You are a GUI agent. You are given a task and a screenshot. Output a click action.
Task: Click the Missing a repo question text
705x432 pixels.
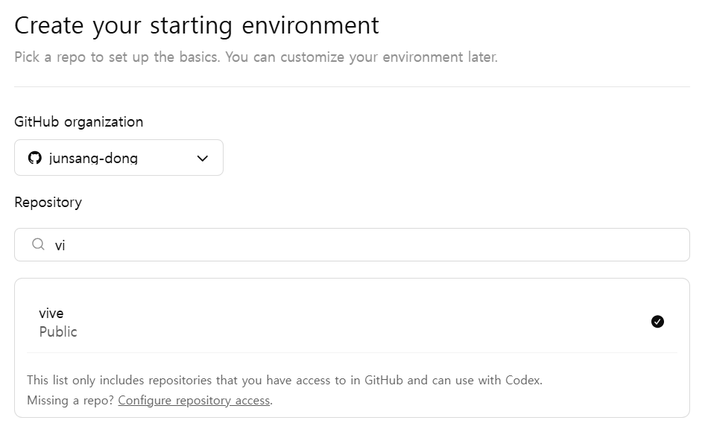click(x=71, y=400)
